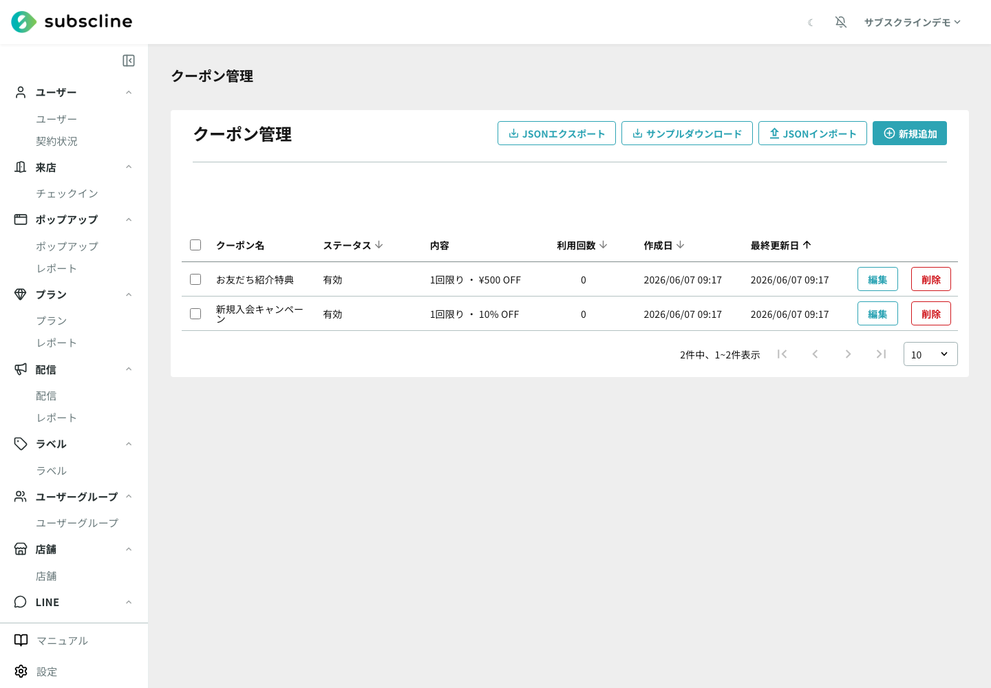Click the JSONインポート button
The image size is (991, 688).
tap(813, 133)
